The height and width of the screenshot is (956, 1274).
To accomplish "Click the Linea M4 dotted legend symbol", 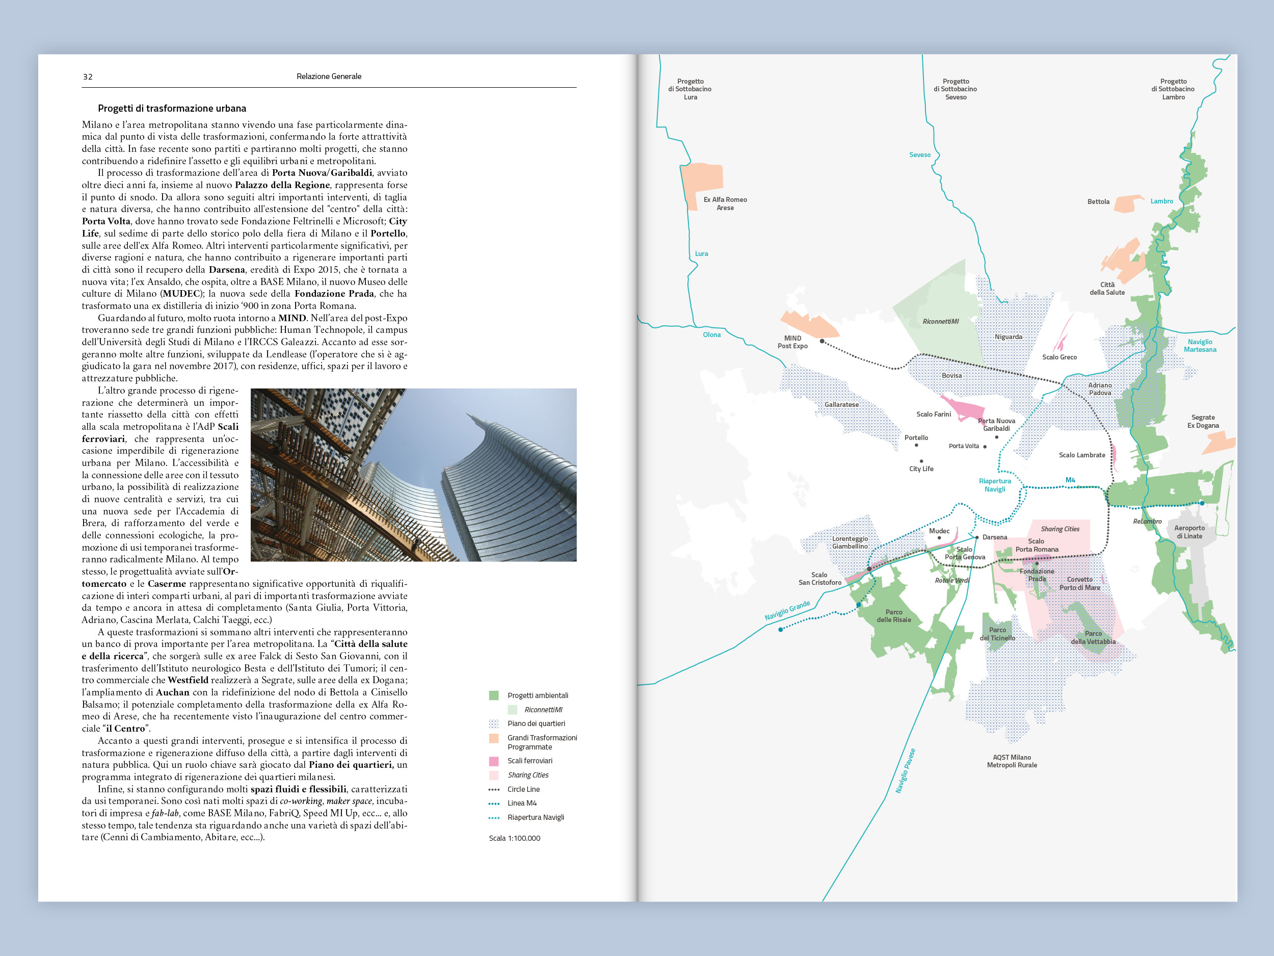I will click(494, 803).
